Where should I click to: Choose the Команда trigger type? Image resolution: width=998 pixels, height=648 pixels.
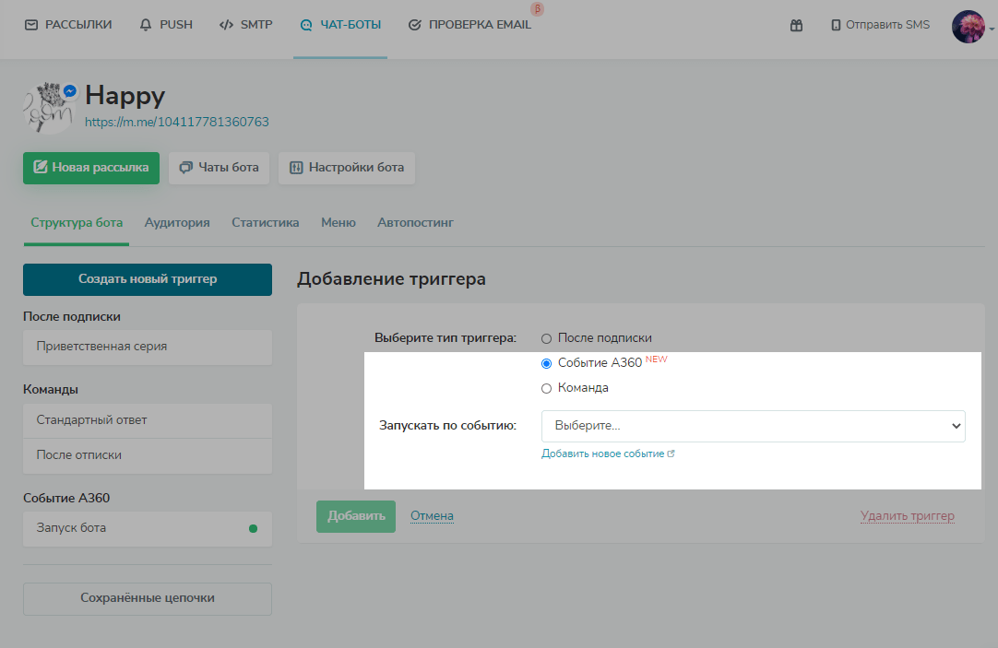tap(546, 388)
